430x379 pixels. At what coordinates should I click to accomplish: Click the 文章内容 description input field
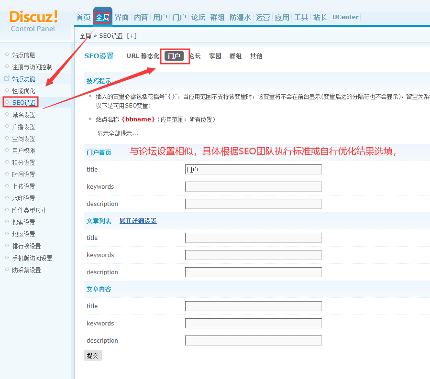coord(254,341)
